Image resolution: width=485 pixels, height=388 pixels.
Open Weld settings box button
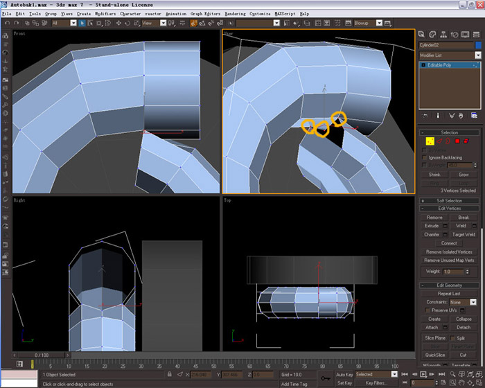475,226
